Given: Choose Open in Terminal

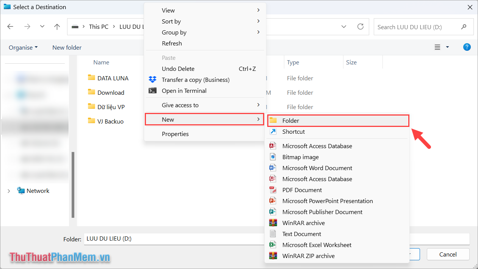Looking at the screenshot, I should click(205, 91).
